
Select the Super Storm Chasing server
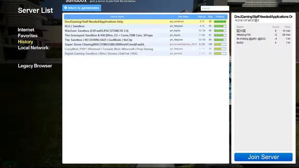point(145,44)
